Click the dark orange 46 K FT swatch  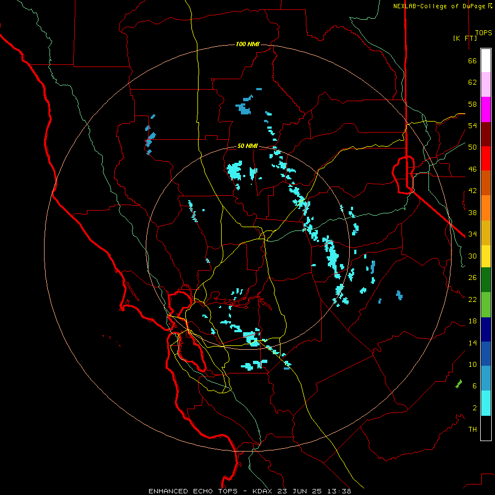(x=486, y=183)
